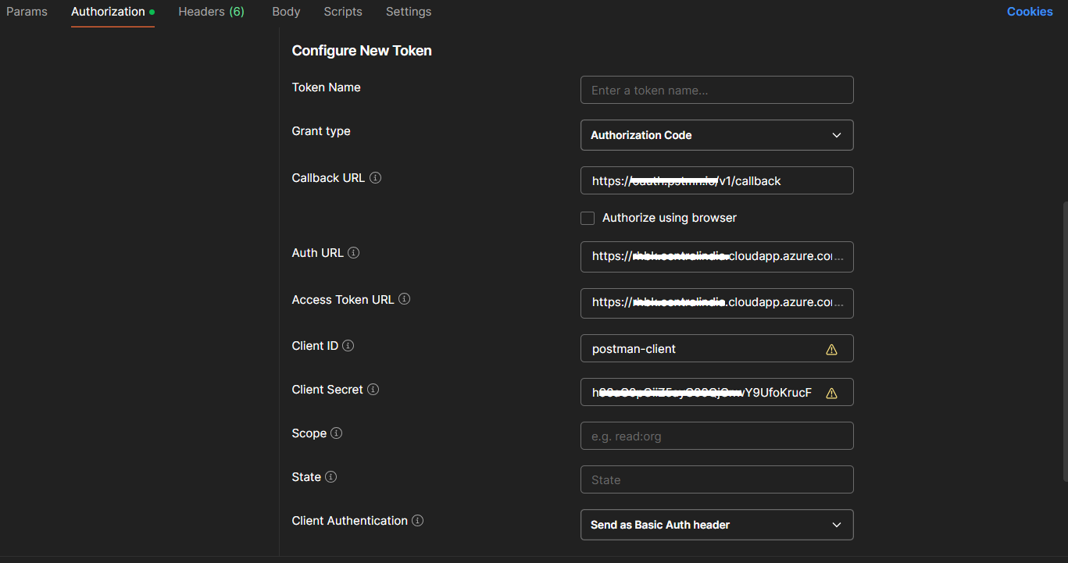Enable the Authorize using browser checkbox
This screenshot has height=563, width=1068.
point(587,218)
